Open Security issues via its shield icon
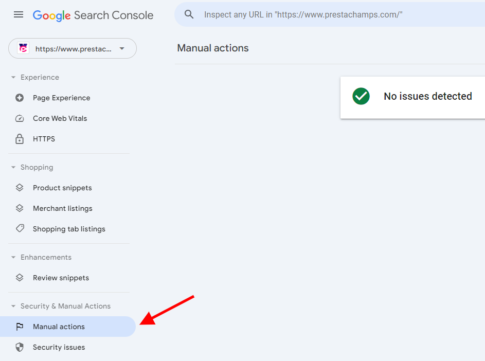This screenshot has height=361, width=485. coord(19,347)
